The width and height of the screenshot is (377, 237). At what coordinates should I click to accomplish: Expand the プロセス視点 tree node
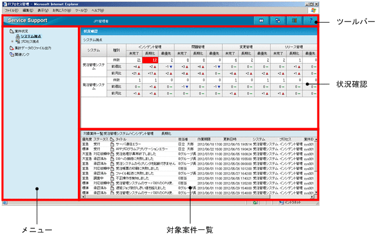coord(12,41)
